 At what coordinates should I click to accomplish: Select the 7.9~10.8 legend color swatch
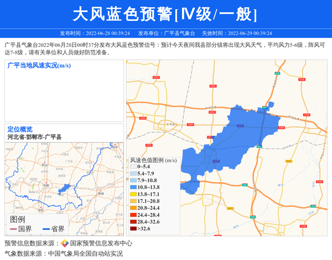(x=133, y=181)
